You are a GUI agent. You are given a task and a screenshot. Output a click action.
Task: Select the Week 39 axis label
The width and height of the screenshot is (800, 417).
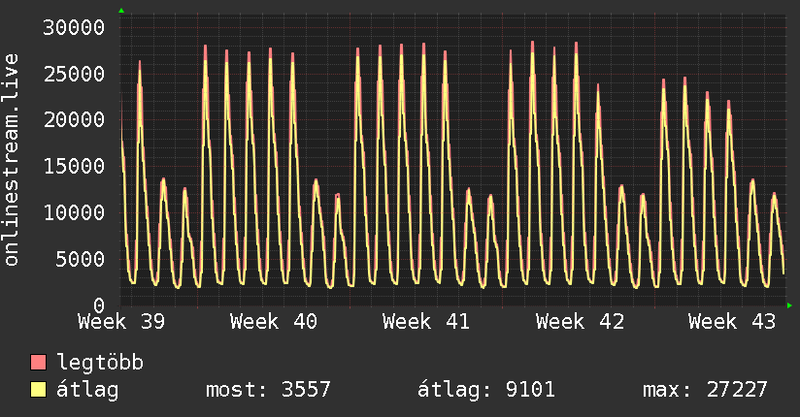coord(121,322)
